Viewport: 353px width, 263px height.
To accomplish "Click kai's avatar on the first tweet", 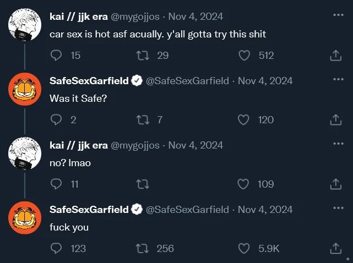I will (x=25, y=25).
